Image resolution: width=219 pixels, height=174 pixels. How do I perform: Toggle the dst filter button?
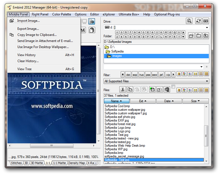(128, 75)
